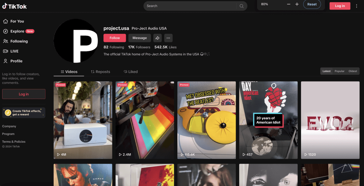
Task: Switch to the Reposts tab
Action: tap(101, 72)
